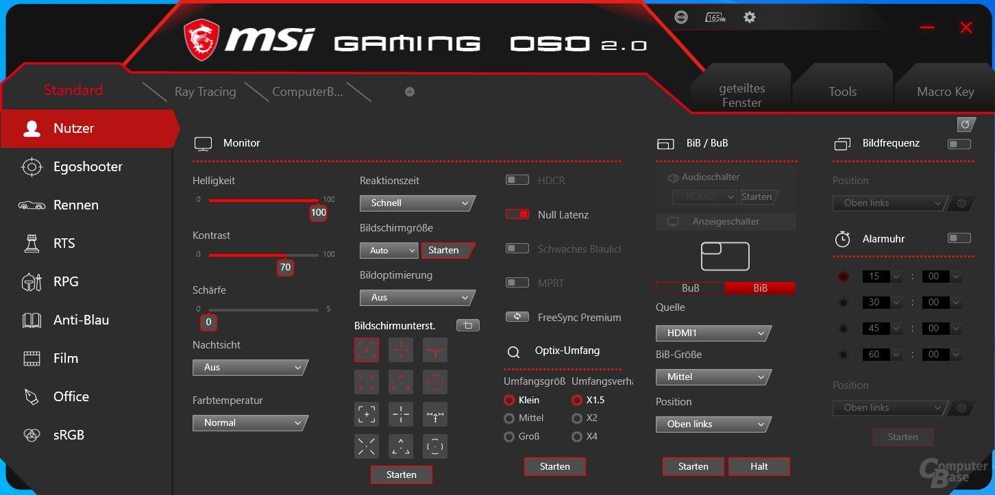
Task: Switch to Ray Tracing profile tab
Action: (x=205, y=92)
